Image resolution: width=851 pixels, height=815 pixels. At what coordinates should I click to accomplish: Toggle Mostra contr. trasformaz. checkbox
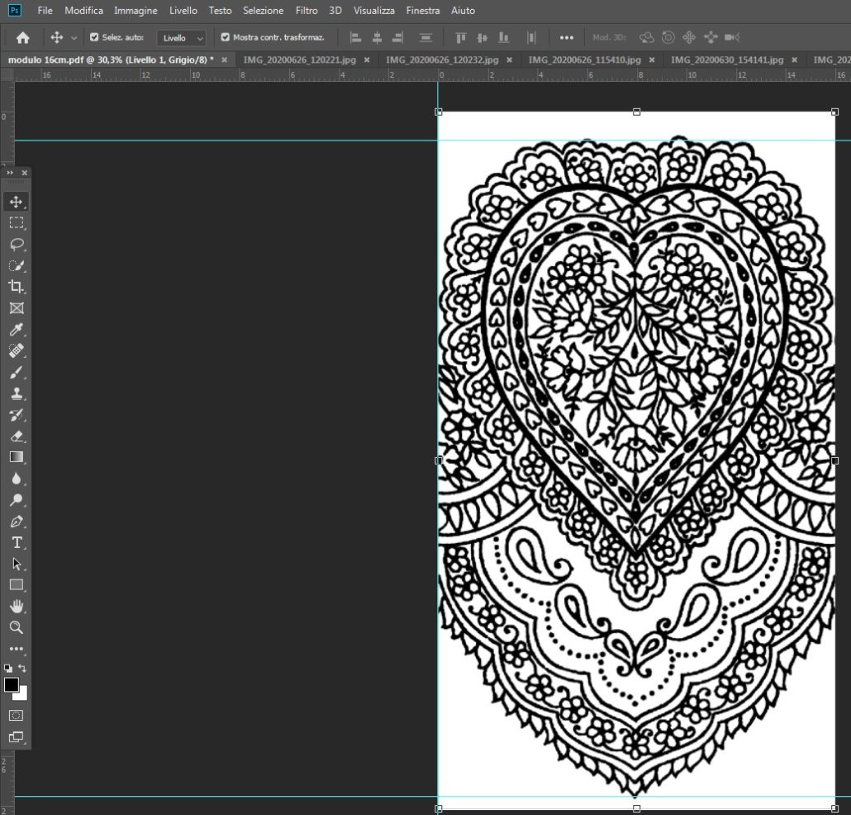click(x=226, y=37)
